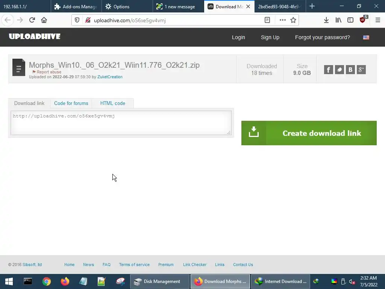
Task: Switch to the Add-ons Manager tab
Action: coord(76,7)
